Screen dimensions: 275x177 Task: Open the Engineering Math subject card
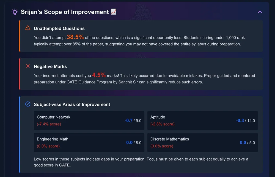coord(89,142)
